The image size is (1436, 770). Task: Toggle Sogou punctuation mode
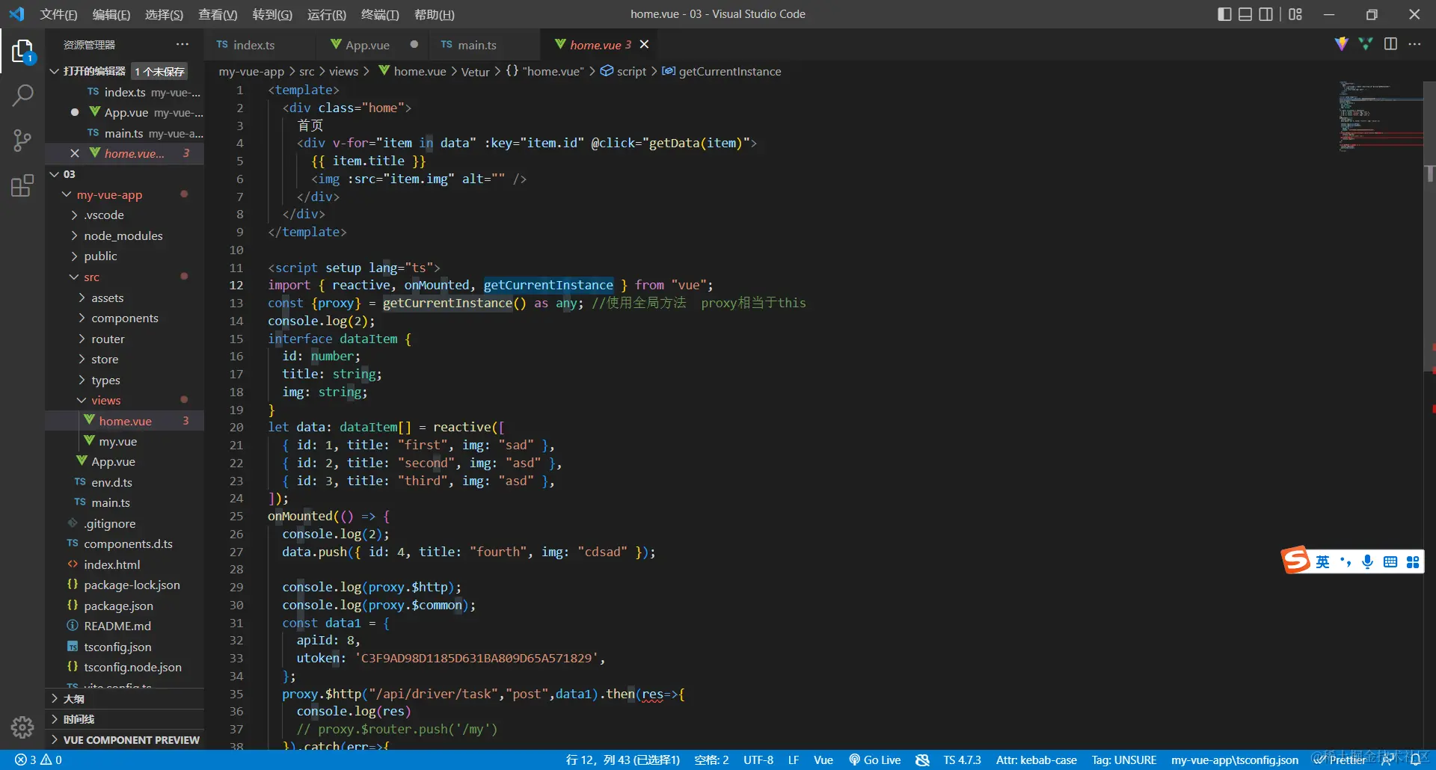[x=1346, y=562]
